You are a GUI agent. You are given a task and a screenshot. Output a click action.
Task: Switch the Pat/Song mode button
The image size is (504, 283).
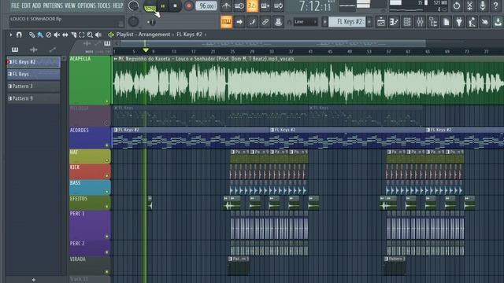[x=150, y=6]
